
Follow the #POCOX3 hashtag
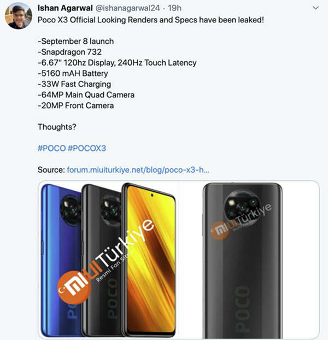pyautogui.click(x=87, y=148)
